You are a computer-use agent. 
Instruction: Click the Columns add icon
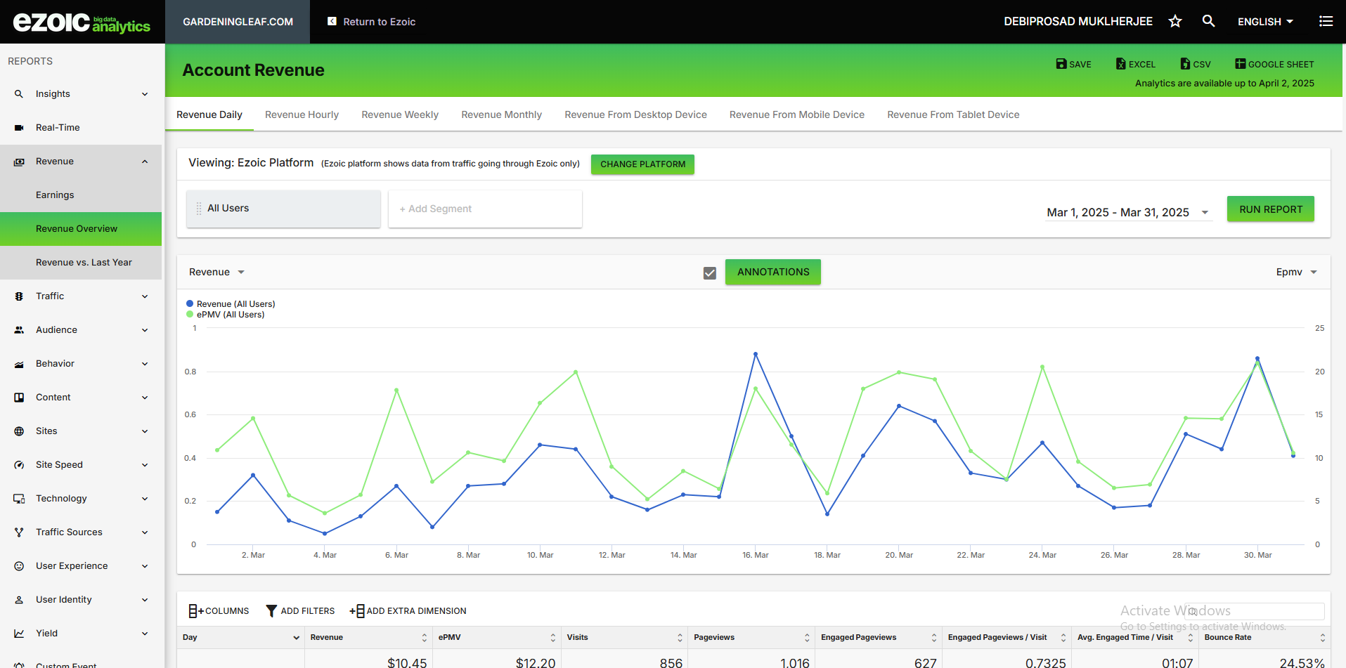[196, 611]
